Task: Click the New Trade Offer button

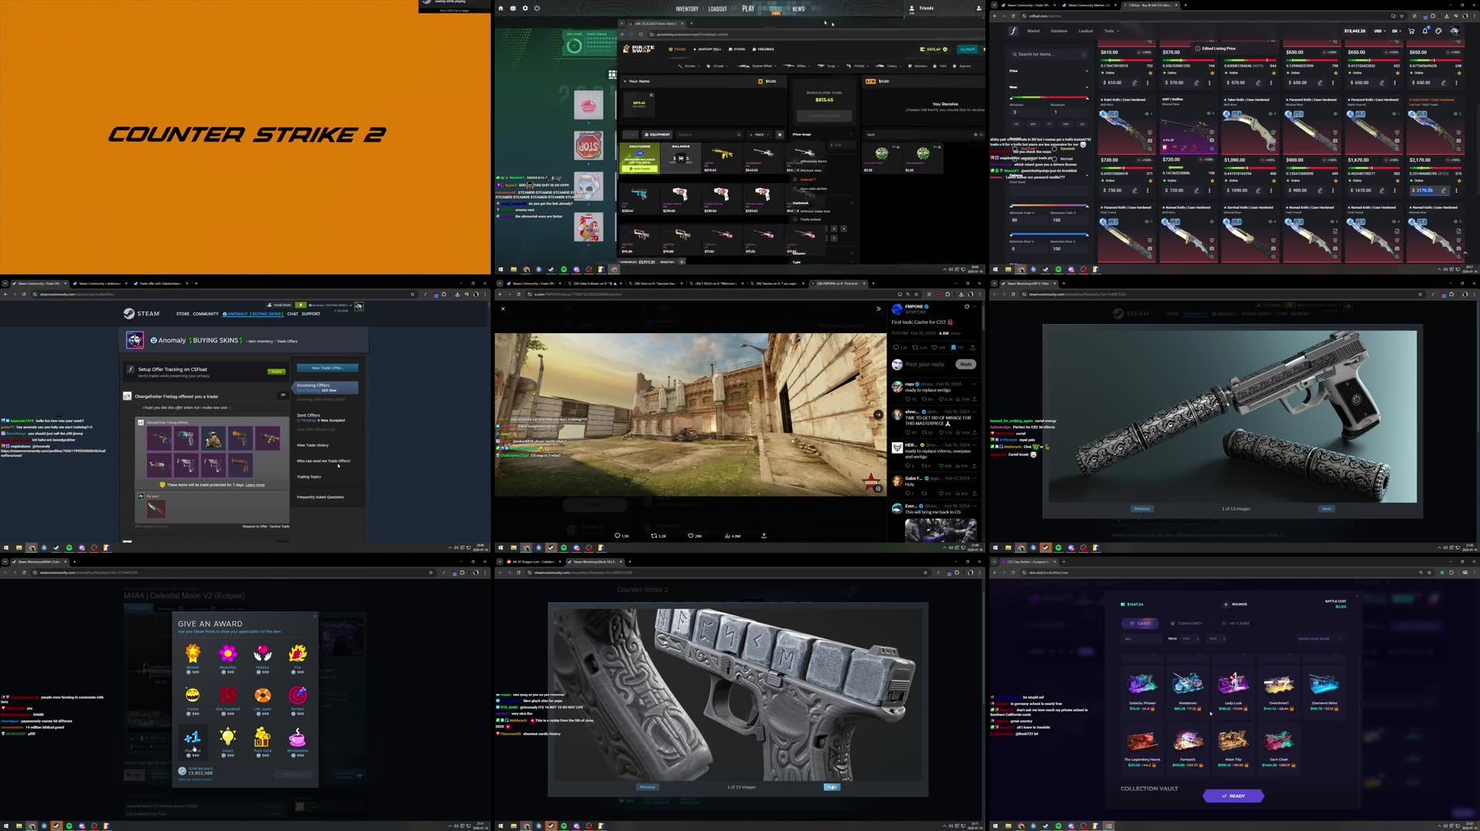Action: point(328,369)
